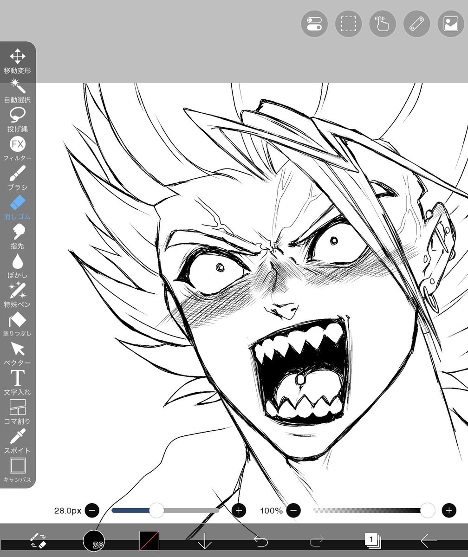Select the Magic Wand (自動選択) tool

(x=18, y=91)
